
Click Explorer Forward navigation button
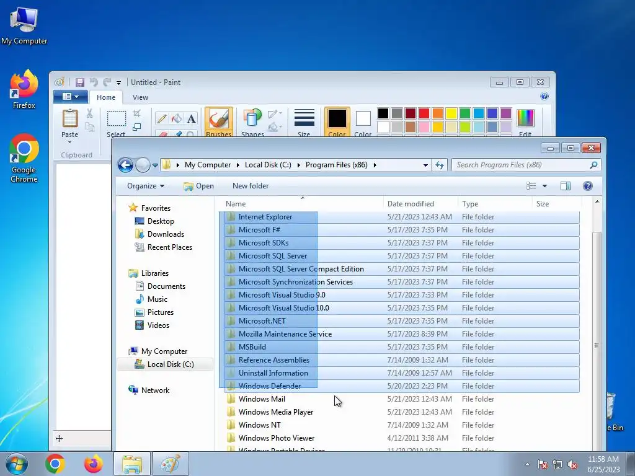pos(143,165)
